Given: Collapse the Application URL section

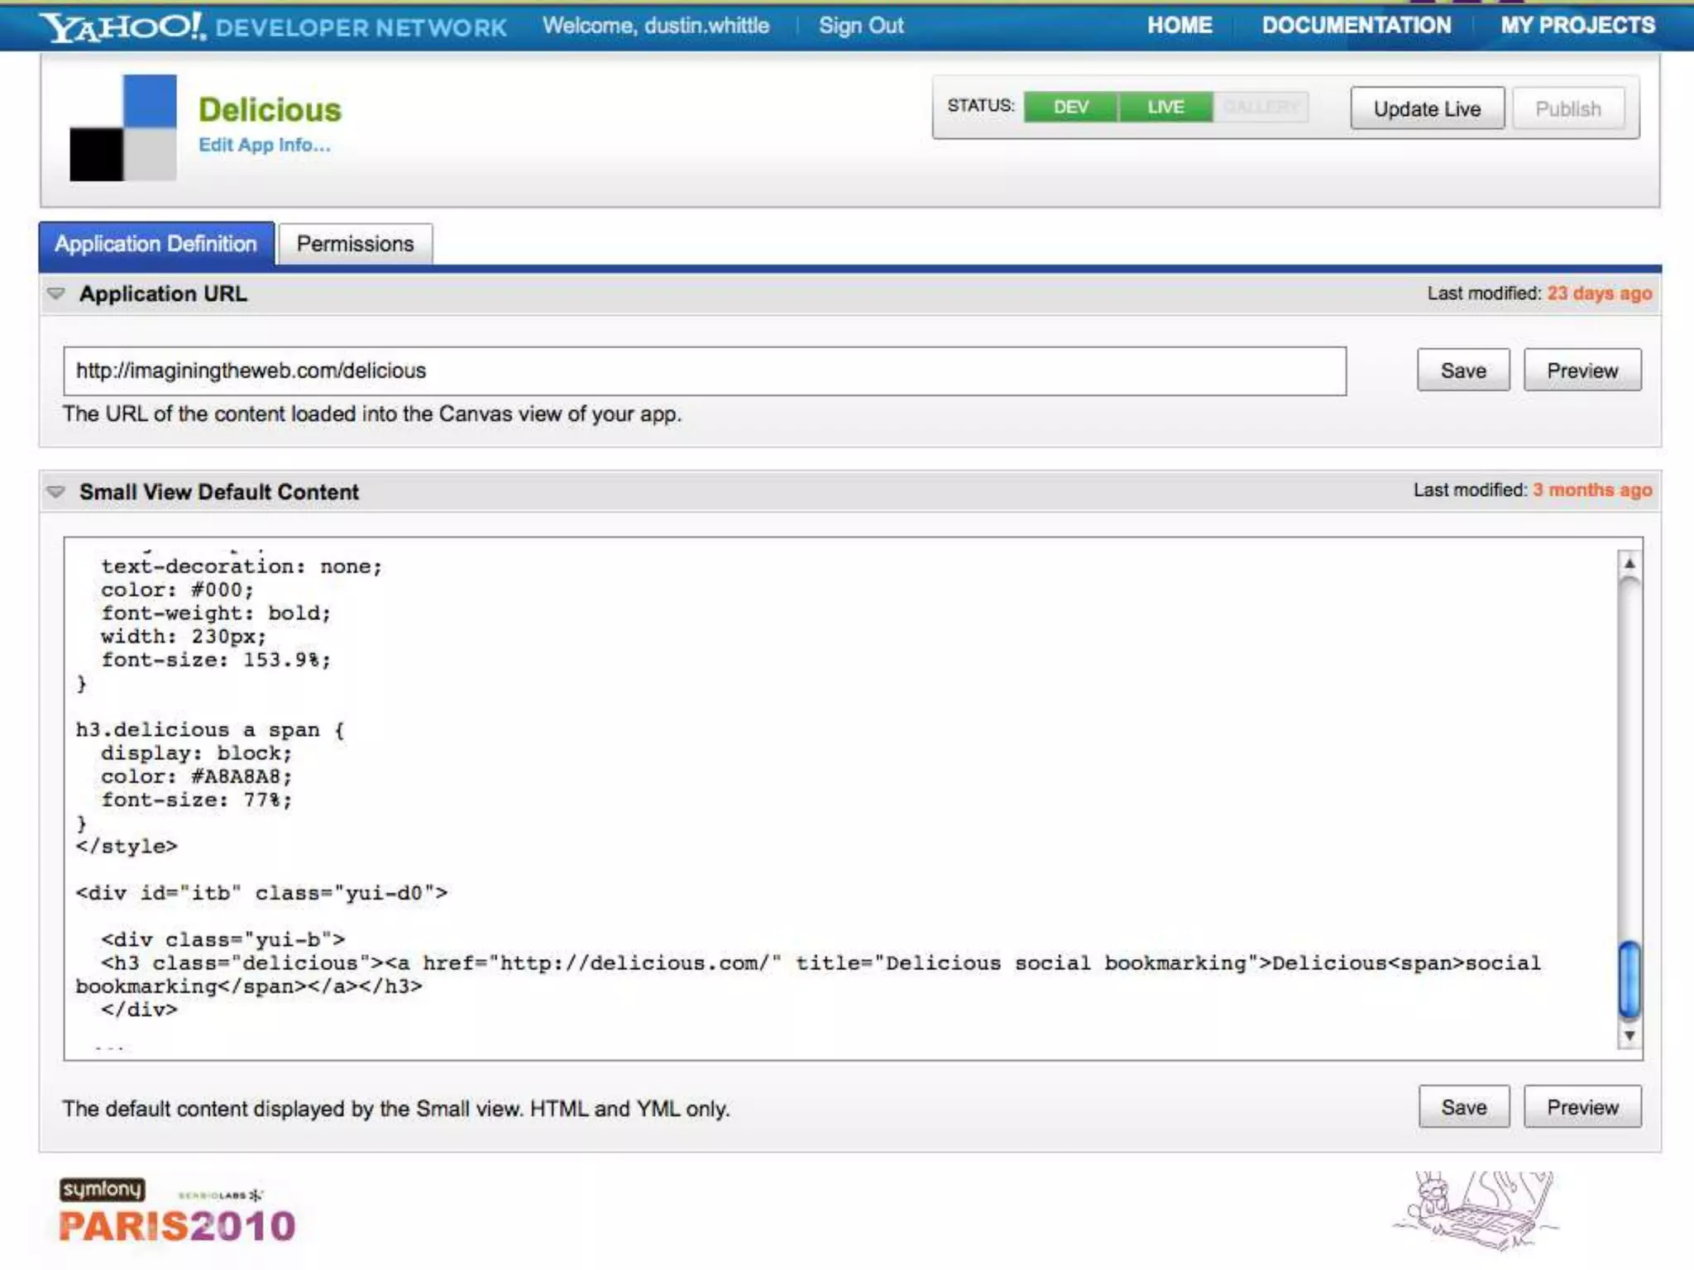Looking at the screenshot, I should coord(56,294).
